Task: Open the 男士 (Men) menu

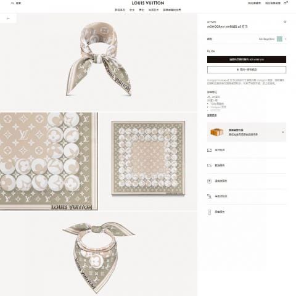Action: point(142,10)
